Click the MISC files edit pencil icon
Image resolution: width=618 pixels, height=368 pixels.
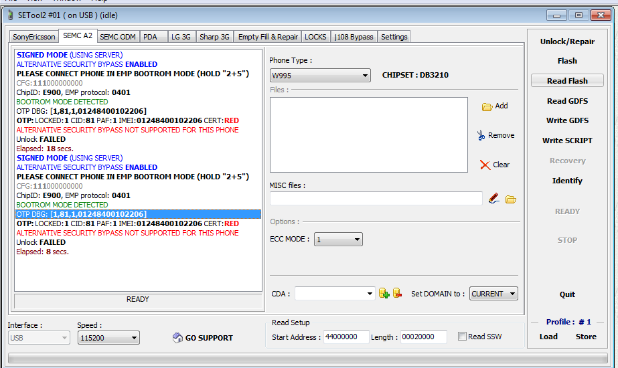click(x=494, y=199)
